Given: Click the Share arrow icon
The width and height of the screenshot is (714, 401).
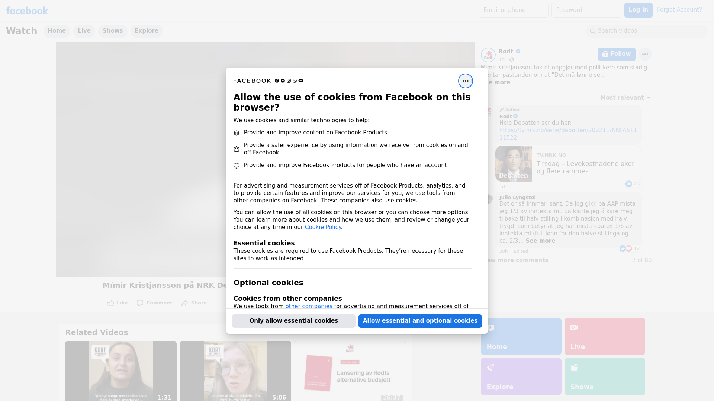Looking at the screenshot, I should pyautogui.click(x=185, y=303).
